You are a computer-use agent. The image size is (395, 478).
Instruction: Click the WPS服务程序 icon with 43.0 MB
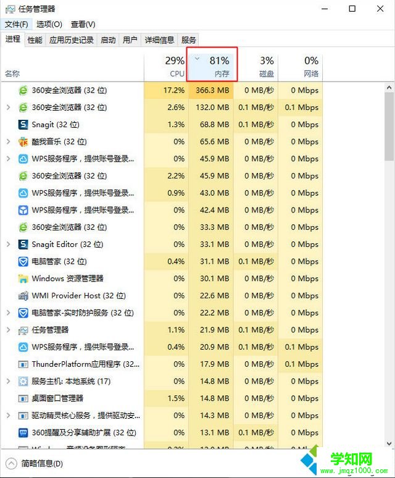(23, 193)
